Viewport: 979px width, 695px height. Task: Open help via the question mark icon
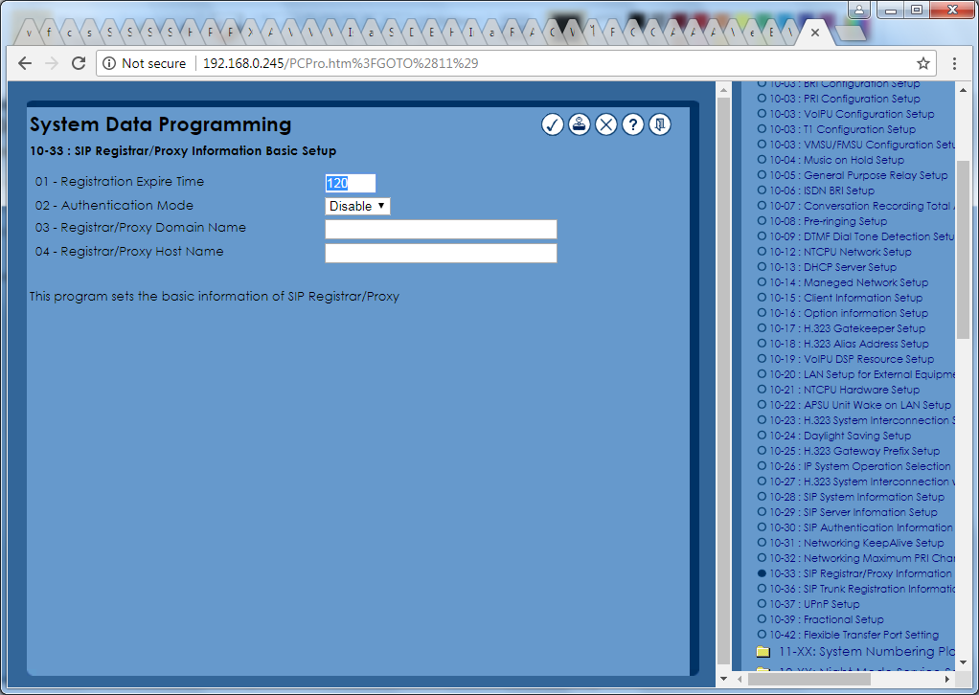point(632,124)
